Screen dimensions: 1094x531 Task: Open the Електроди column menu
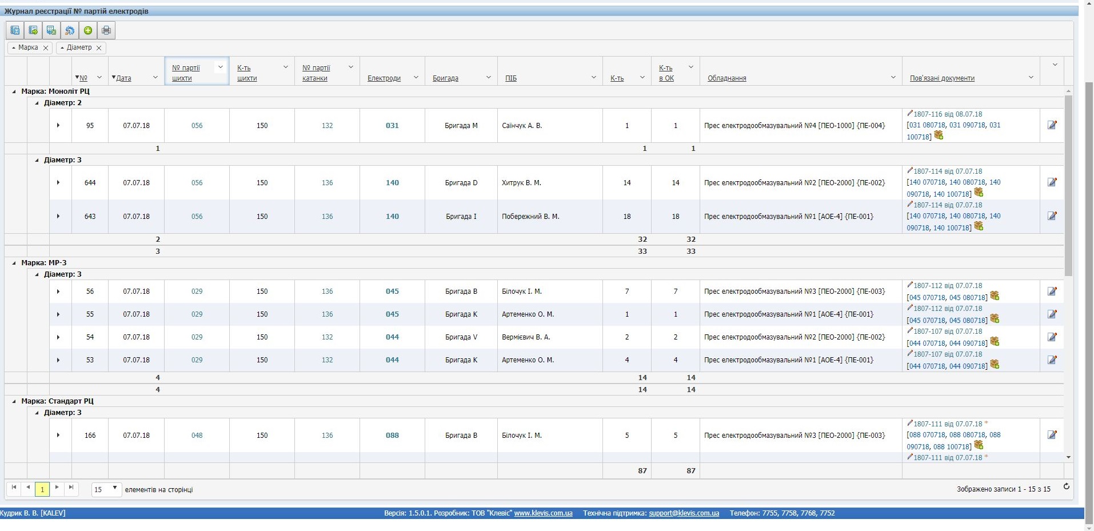click(x=416, y=78)
